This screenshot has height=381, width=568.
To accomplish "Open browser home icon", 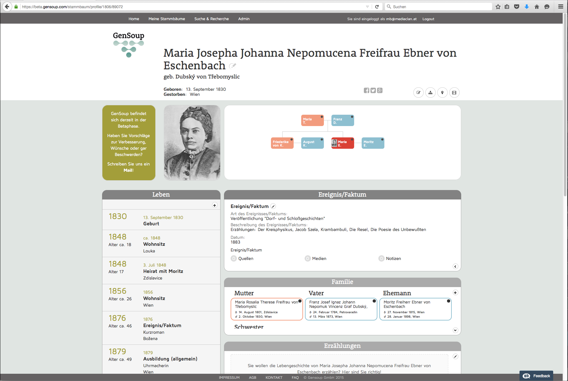I will (x=537, y=7).
